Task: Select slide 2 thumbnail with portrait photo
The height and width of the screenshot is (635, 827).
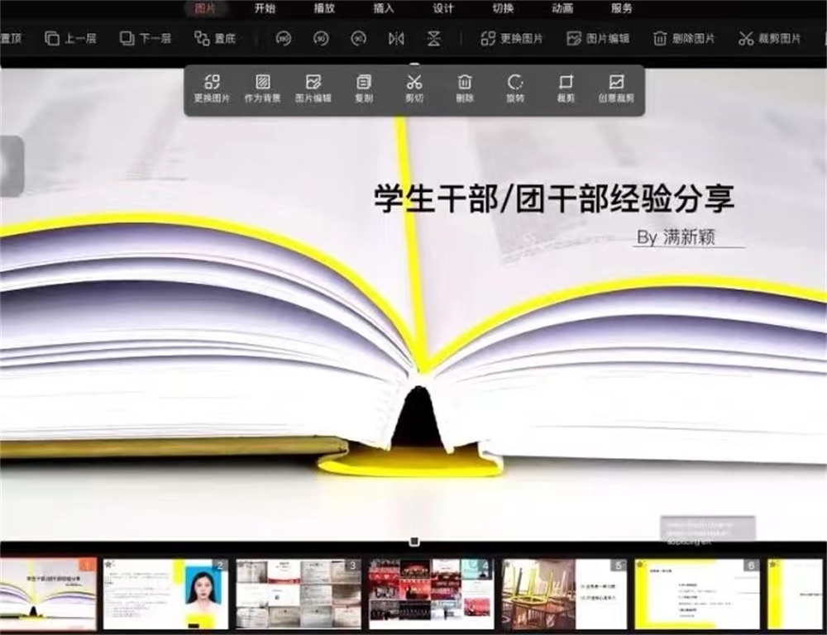Action: point(165,594)
